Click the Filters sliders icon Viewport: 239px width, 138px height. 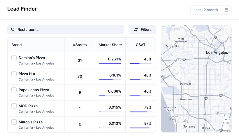tap(136, 30)
